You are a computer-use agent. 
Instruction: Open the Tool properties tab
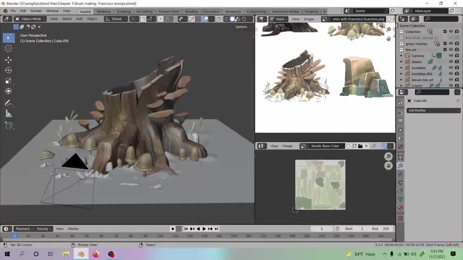pos(400,102)
